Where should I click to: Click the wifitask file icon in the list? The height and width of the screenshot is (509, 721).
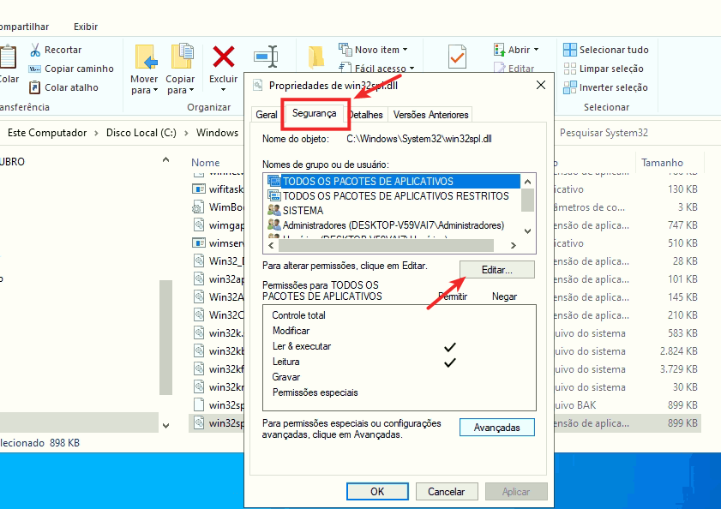coord(199,189)
